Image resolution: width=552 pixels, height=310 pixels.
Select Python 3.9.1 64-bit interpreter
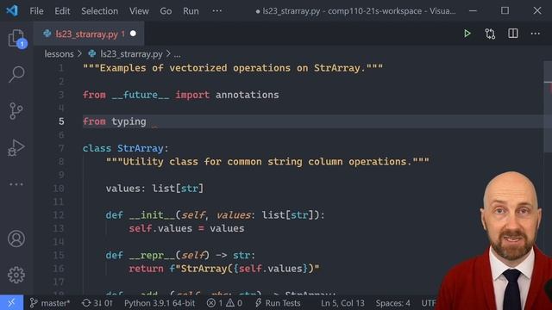160,303
